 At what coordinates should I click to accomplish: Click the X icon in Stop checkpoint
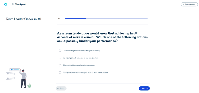[184, 4]
